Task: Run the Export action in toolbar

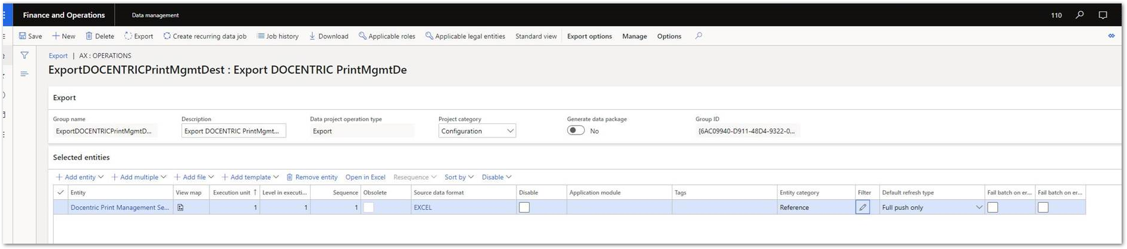Action: (139, 36)
